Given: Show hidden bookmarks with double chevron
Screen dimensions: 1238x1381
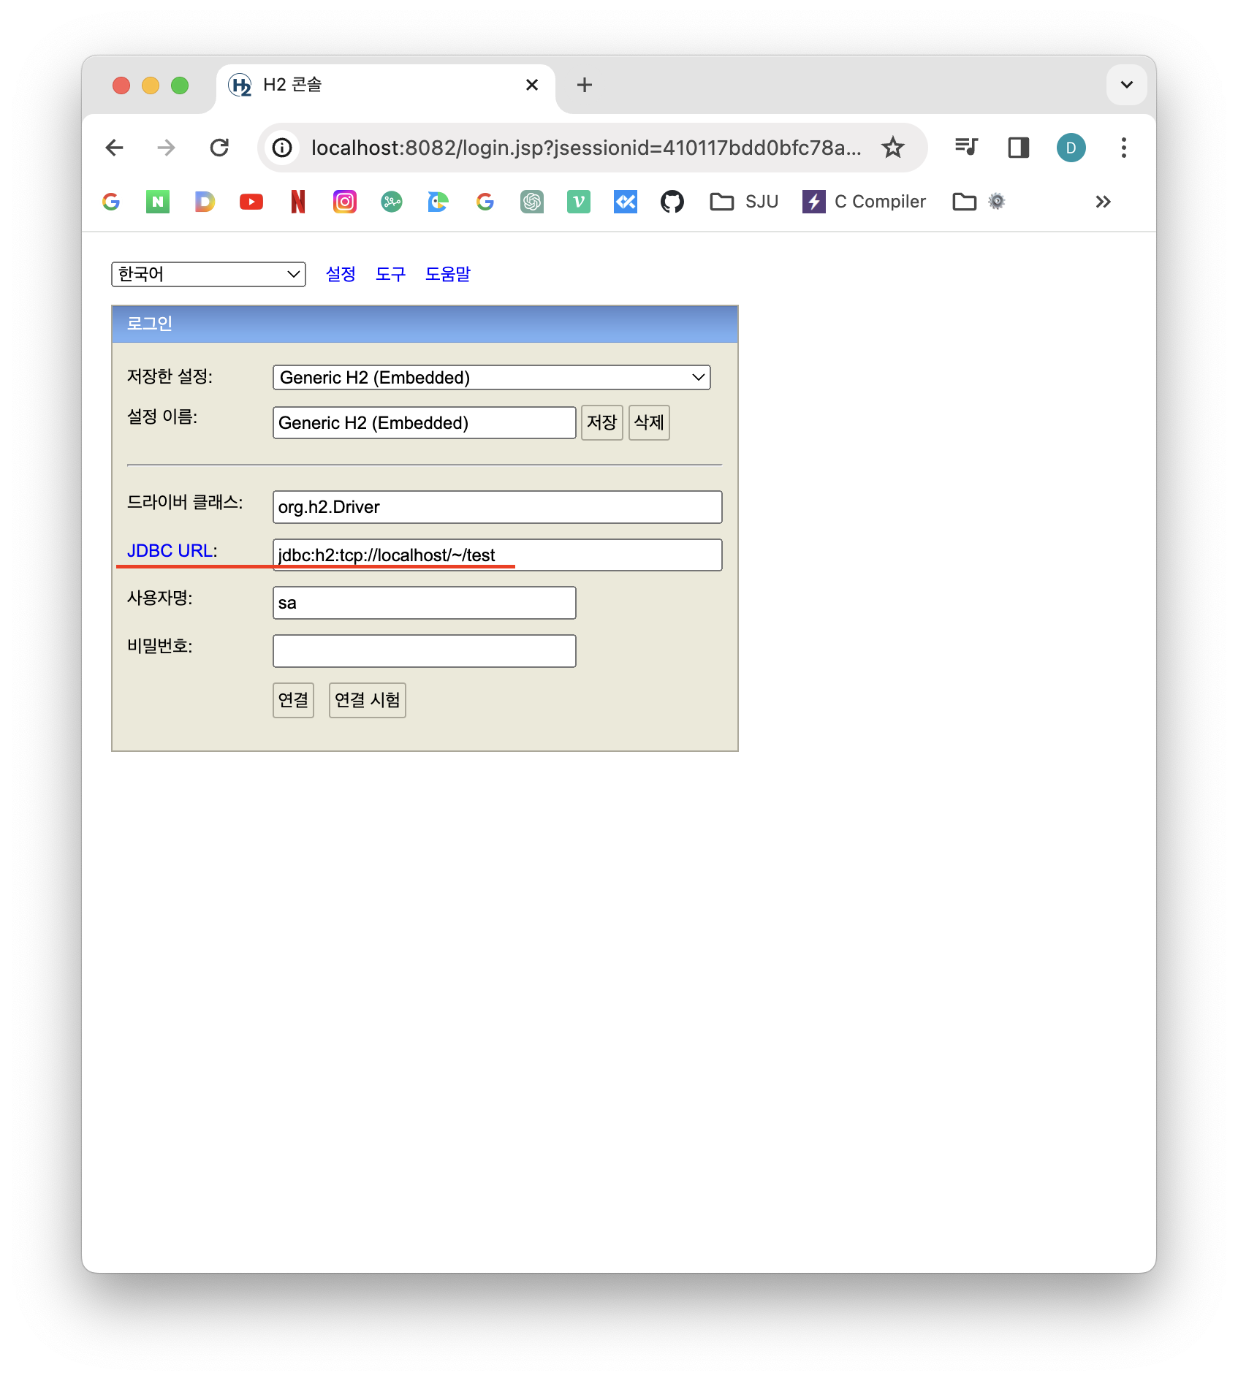Looking at the screenshot, I should point(1104,202).
